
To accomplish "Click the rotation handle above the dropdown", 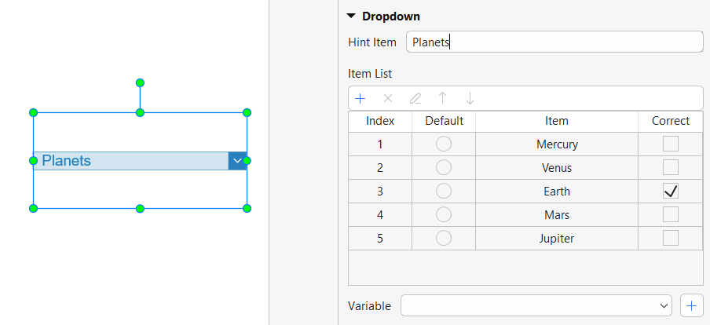I will 140,82.
